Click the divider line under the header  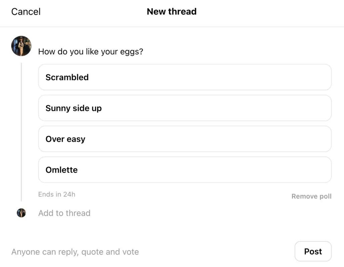(x=172, y=27)
